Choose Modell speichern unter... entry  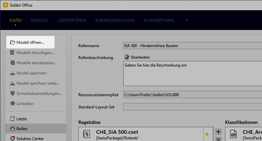[38, 83]
